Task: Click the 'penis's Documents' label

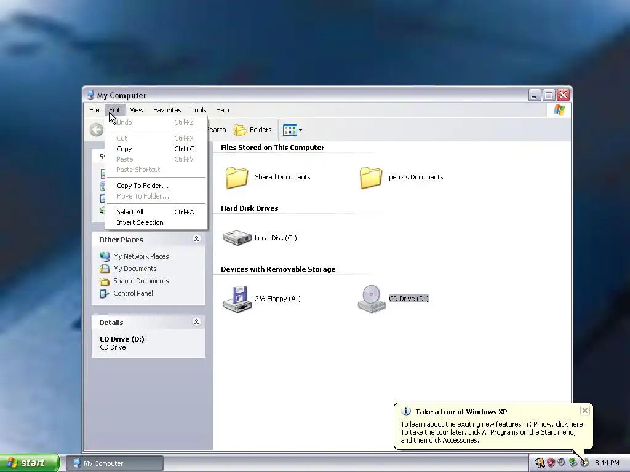Action: (x=416, y=178)
